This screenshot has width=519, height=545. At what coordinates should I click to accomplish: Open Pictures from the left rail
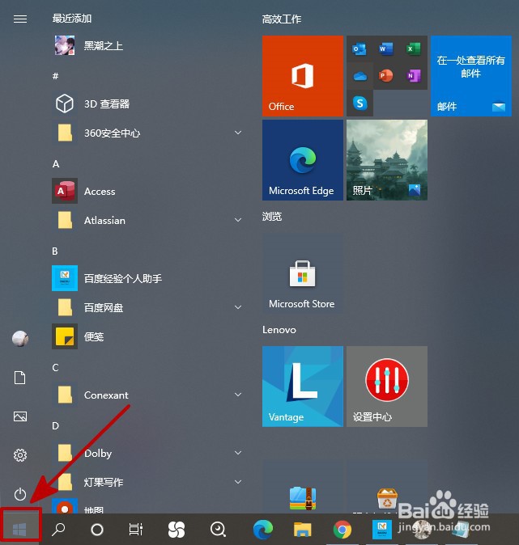(20, 416)
